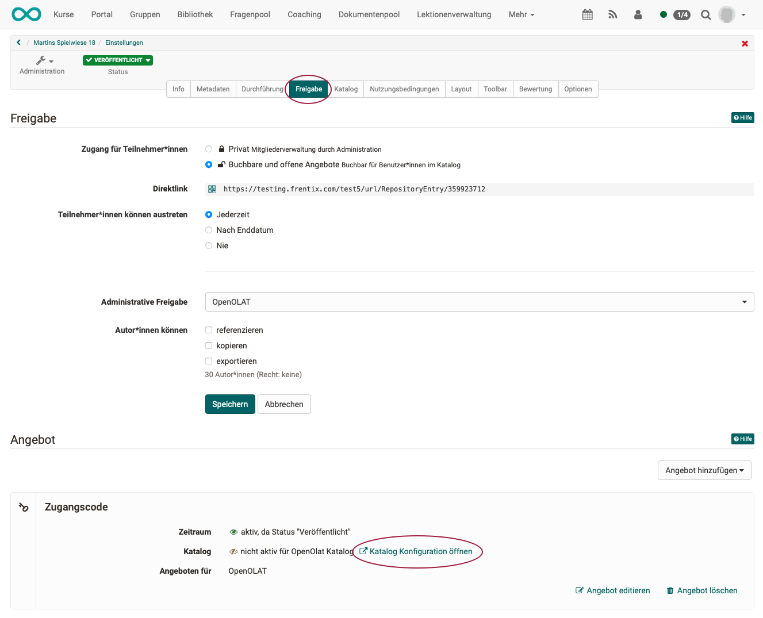This screenshot has width=763, height=618.
Task: Click the back arrow in the breadcrumb
Action: [x=19, y=43]
